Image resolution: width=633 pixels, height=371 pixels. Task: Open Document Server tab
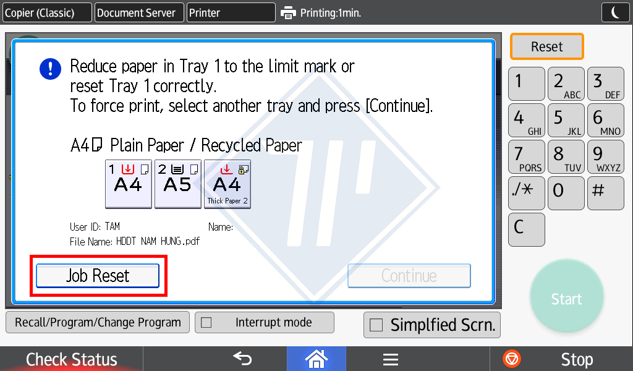[x=138, y=12]
